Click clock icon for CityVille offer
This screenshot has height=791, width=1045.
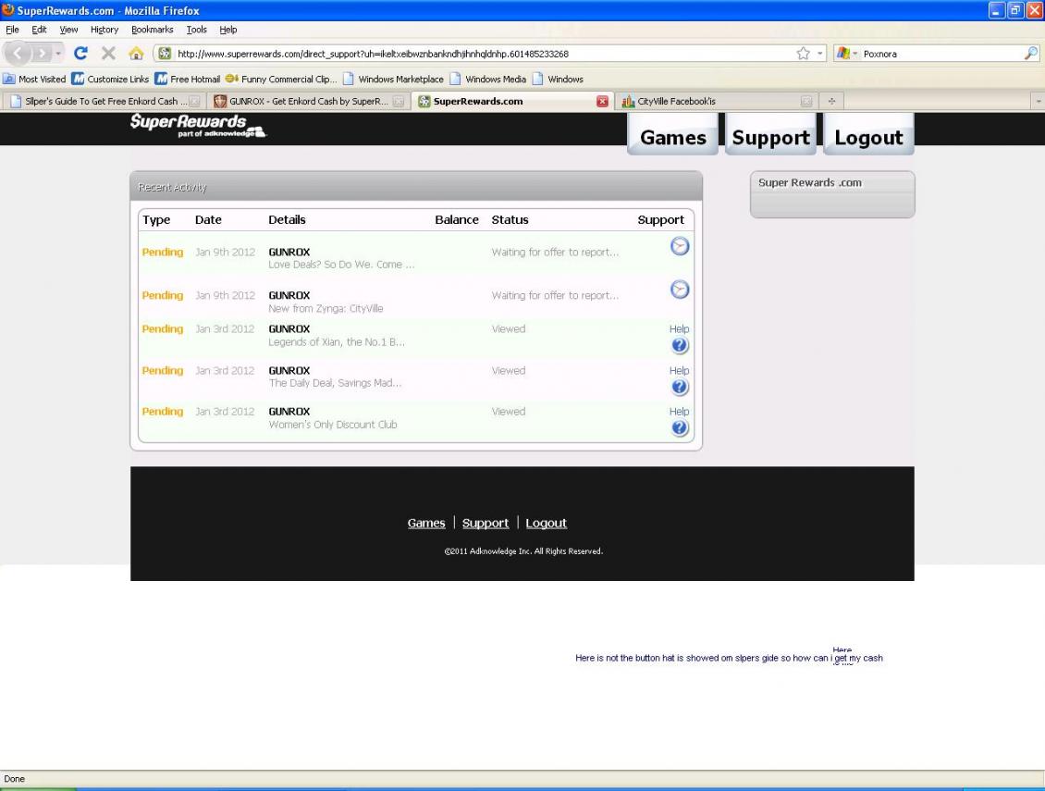(680, 290)
